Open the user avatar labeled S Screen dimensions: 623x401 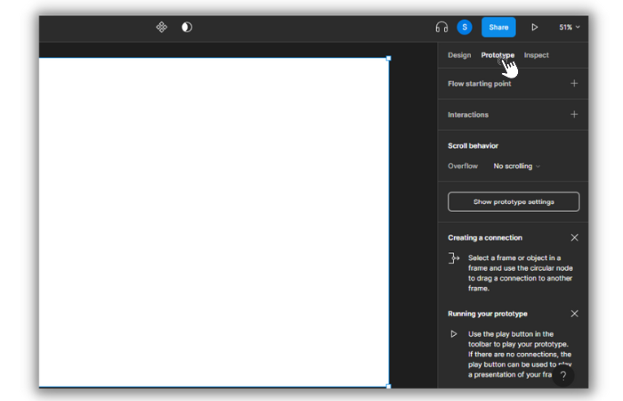click(464, 27)
